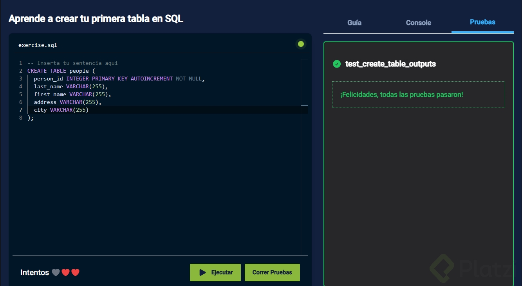The height and width of the screenshot is (286, 522).
Task: Click the editor's vertical scrollbar
Action: [x=304, y=156]
